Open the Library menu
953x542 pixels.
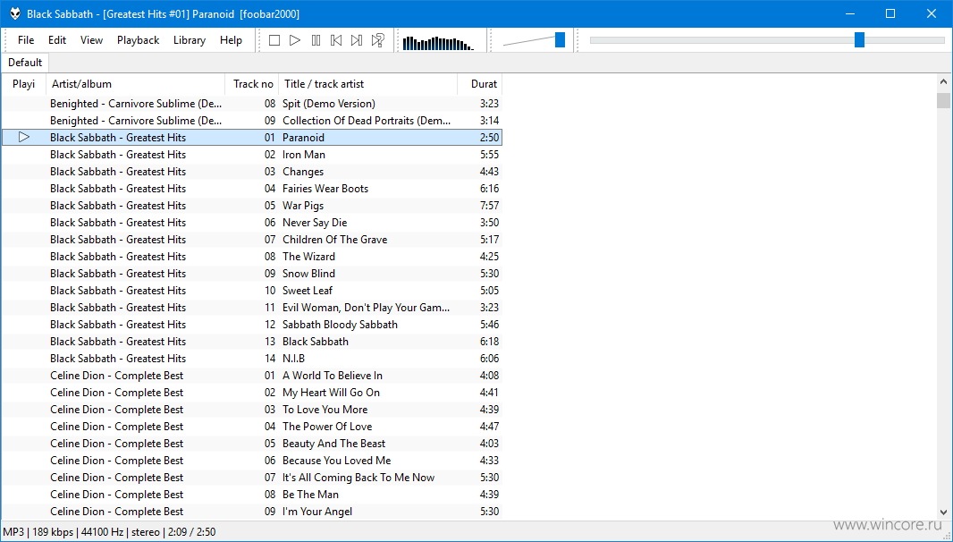pyautogui.click(x=190, y=40)
